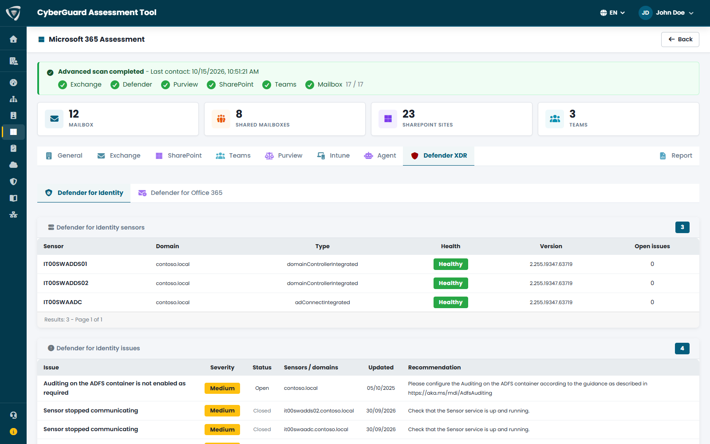Click the sensors count badge 3
This screenshot has width=710, height=444.
point(682,227)
